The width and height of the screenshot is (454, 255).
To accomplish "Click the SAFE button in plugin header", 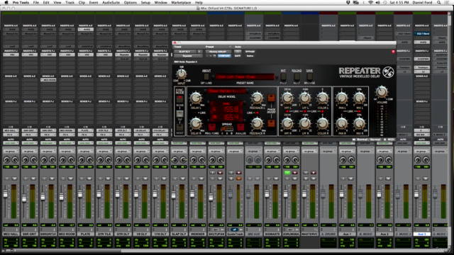I will pos(238,56).
